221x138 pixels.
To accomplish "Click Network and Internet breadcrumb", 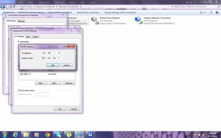I will click(x=45, y=6).
